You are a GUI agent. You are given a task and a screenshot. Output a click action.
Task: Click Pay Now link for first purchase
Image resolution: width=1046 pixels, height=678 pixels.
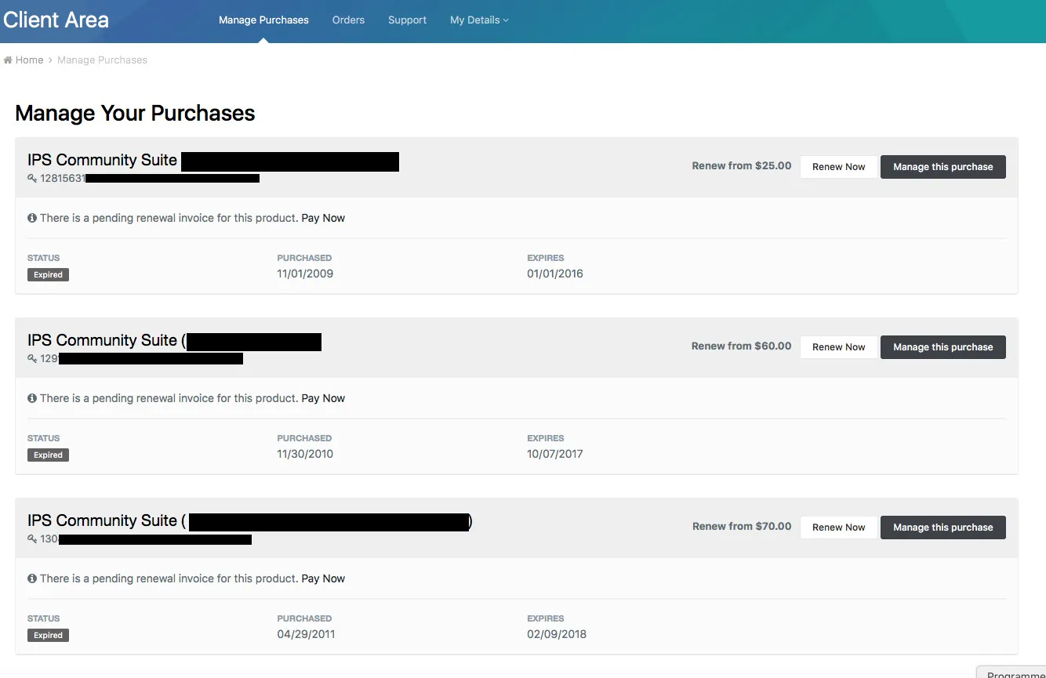pyautogui.click(x=323, y=218)
